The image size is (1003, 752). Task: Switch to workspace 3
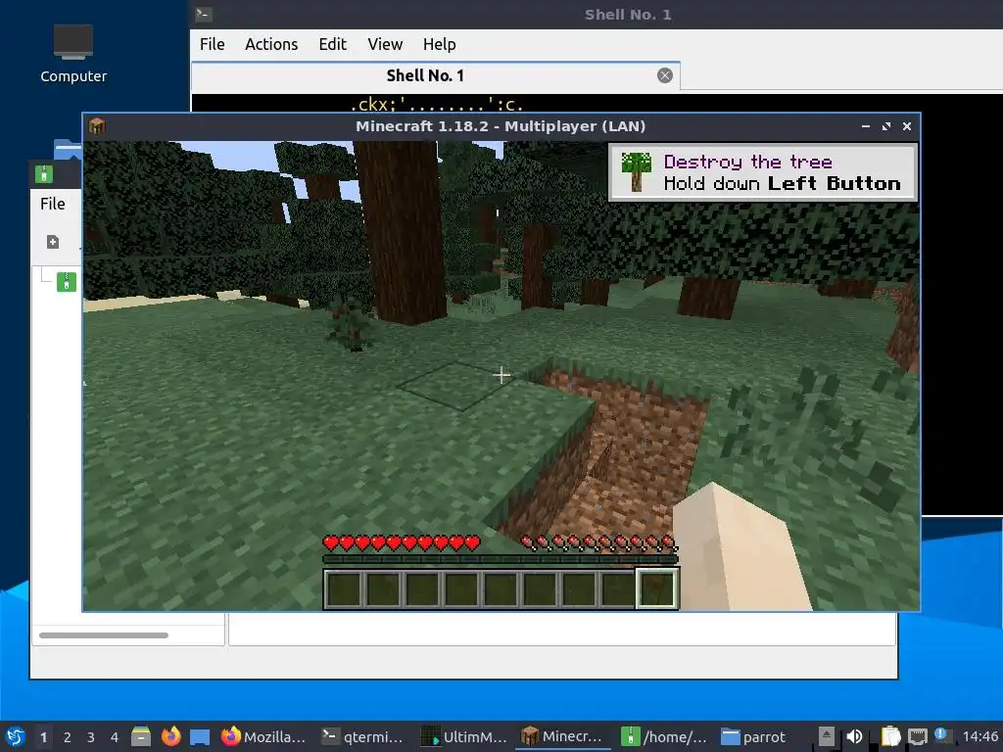click(x=91, y=737)
